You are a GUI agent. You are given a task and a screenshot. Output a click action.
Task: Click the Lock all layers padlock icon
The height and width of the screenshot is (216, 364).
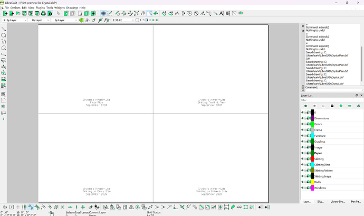pyautogui.click(x=332, y=106)
